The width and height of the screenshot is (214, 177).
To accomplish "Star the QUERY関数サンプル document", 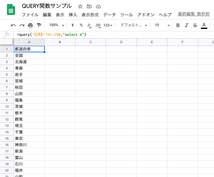I will coord(80,6).
